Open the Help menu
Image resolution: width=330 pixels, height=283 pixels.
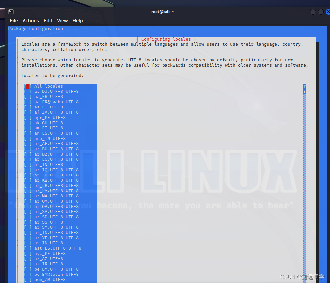[77, 20]
